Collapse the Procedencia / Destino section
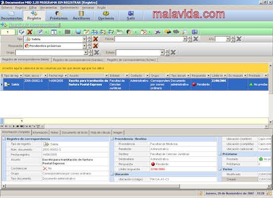This screenshot has height=198, width=273. tap(112, 139)
